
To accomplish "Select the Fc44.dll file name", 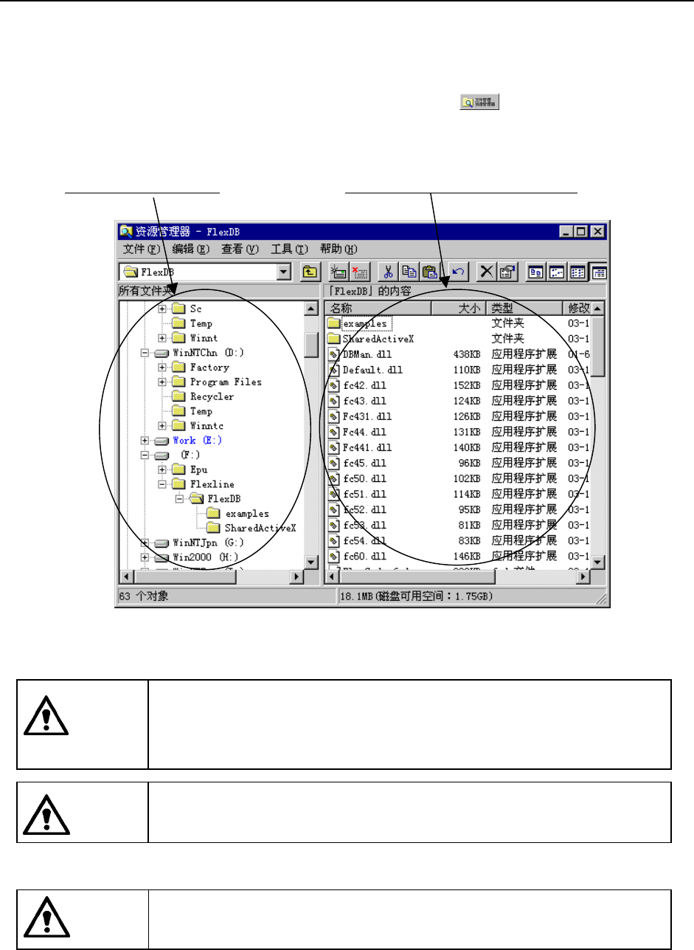I will coord(365,432).
